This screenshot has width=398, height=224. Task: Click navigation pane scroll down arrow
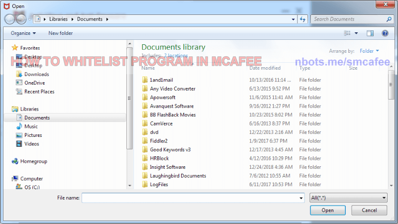130,186
